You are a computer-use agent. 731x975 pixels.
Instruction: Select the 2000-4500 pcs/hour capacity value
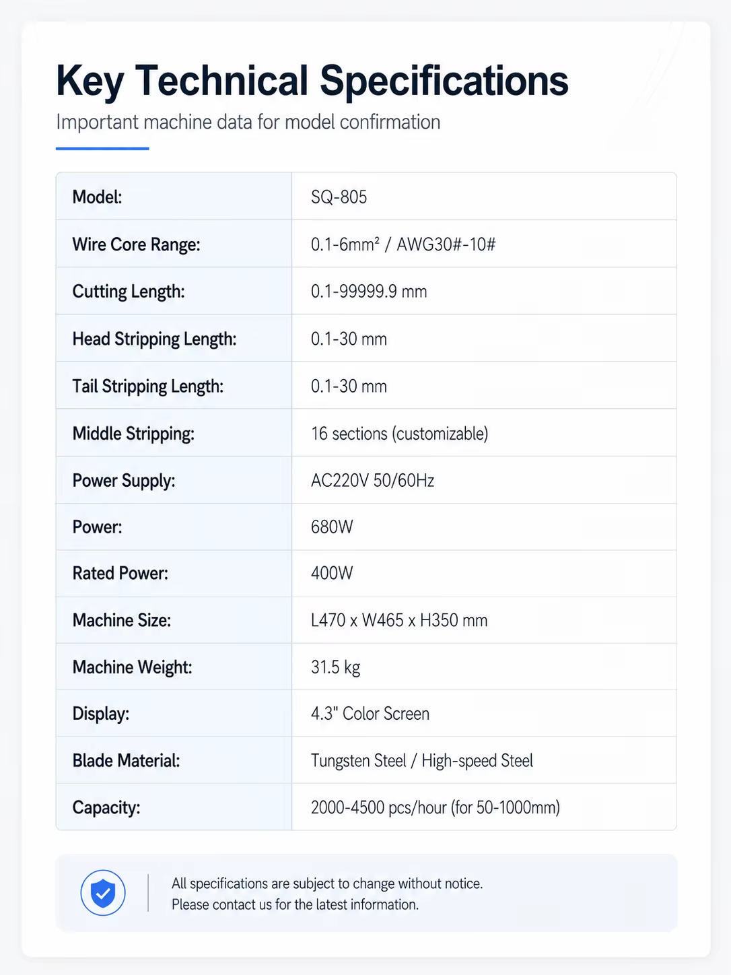click(x=436, y=807)
